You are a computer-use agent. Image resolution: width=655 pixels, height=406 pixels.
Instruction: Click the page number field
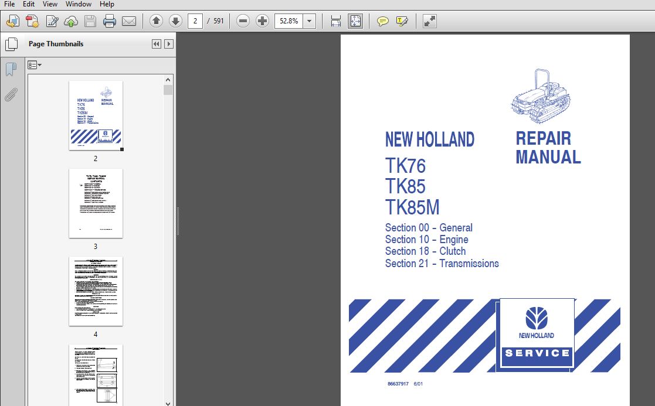pyautogui.click(x=195, y=21)
